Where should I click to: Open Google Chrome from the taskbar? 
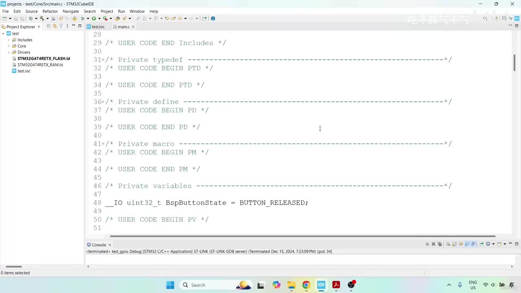(x=306, y=285)
